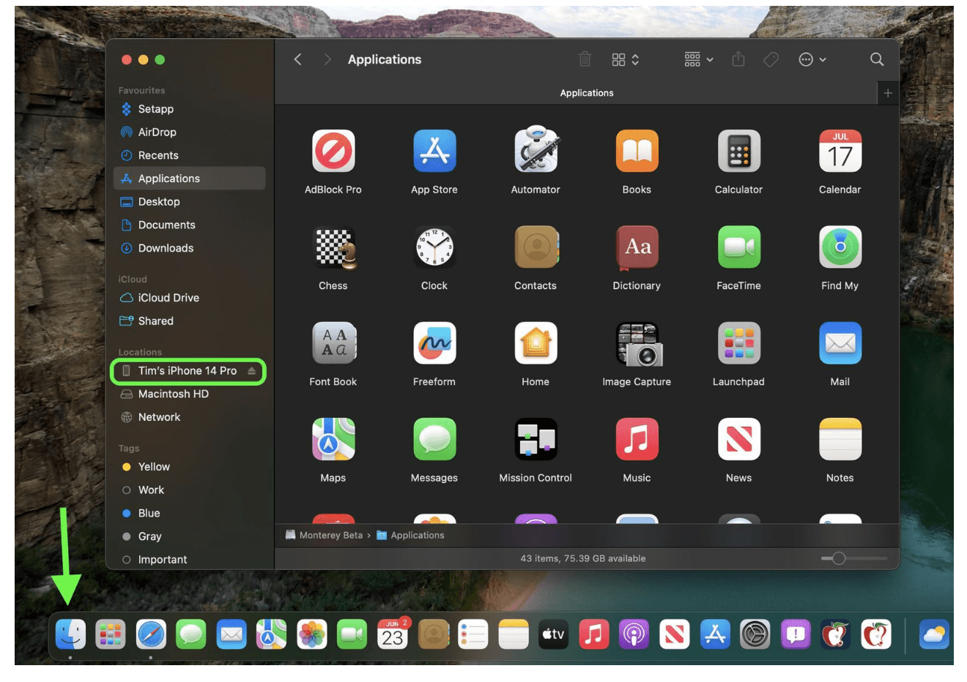Select the Freeform app icon
Viewport: 967px width, 682px height.
434,343
